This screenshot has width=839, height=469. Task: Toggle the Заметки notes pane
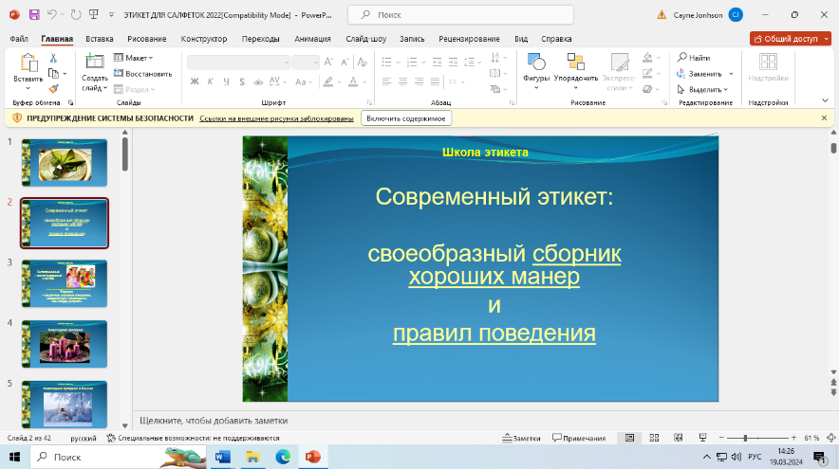(x=521, y=438)
